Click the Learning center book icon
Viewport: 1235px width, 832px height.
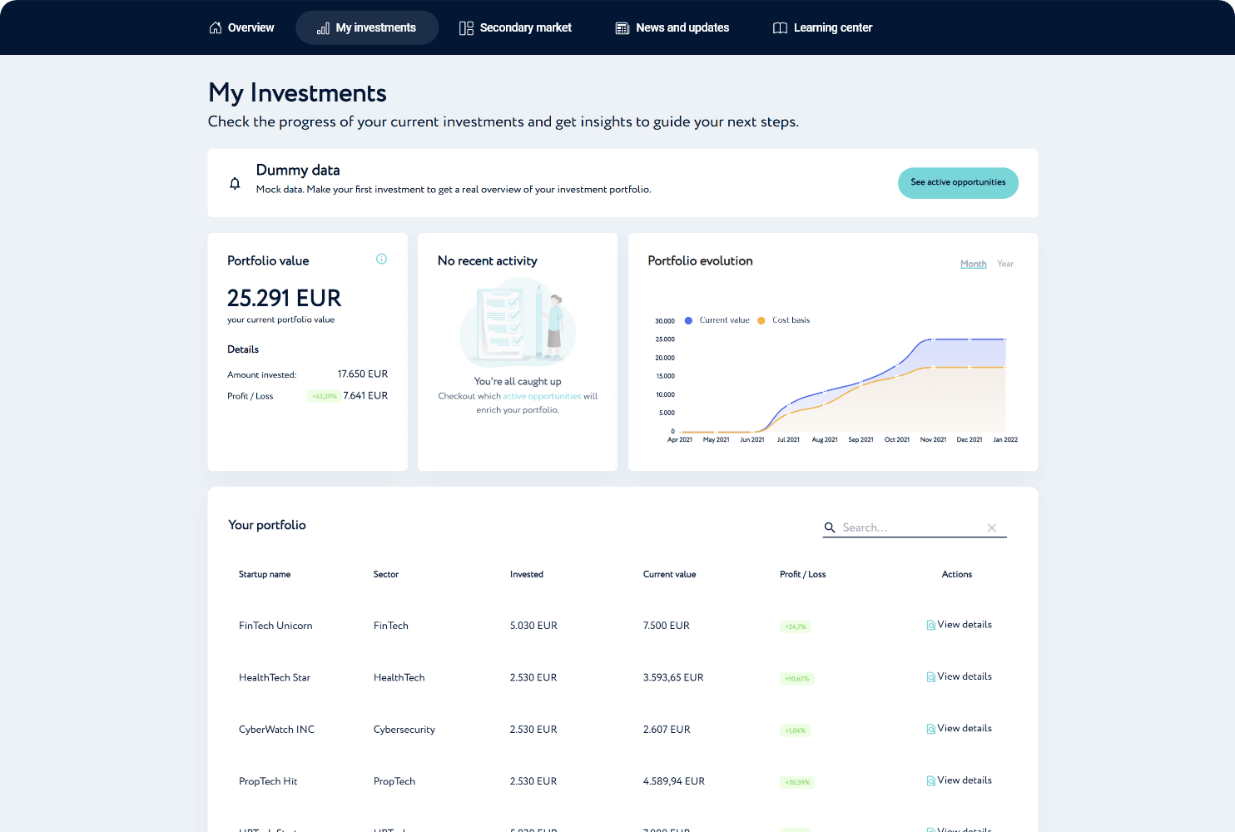click(780, 28)
